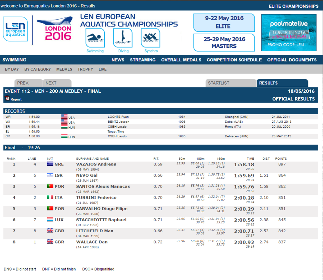The width and height of the screenshot is (323, 280).
Task: Click the PDF Report icon
Action: [7, 99]
